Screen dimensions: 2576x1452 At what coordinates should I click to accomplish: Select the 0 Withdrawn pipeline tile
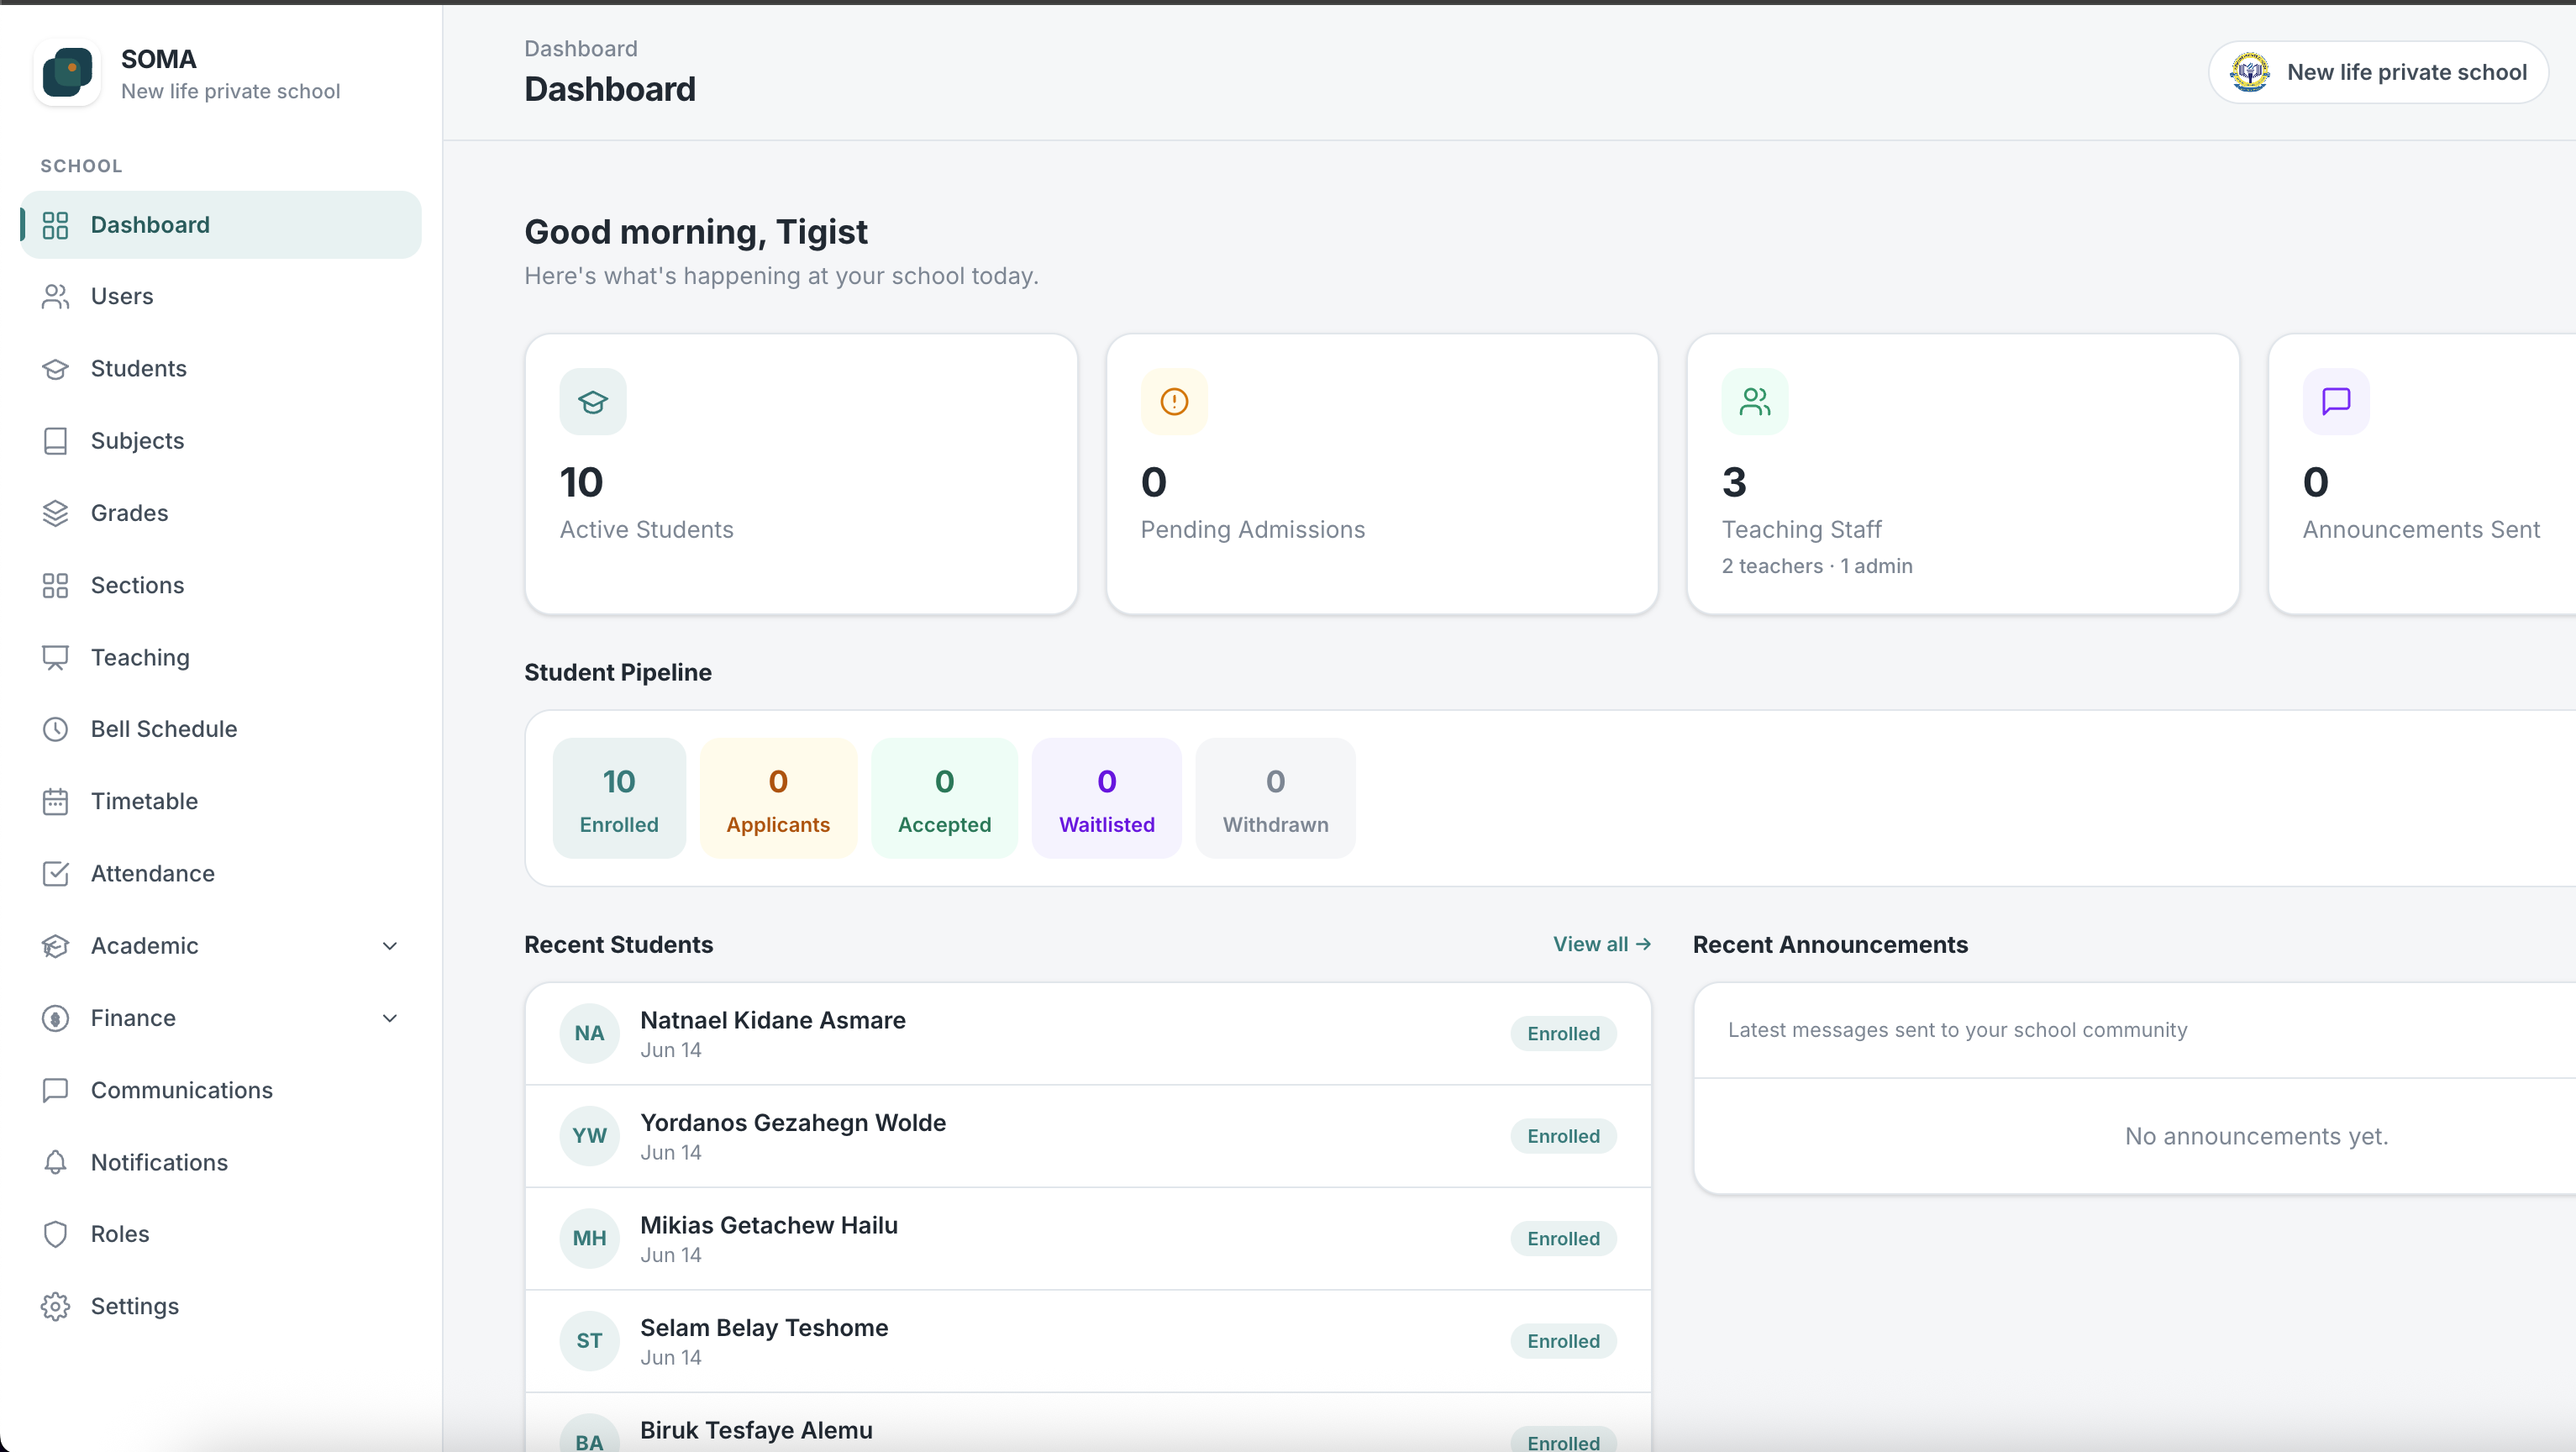coord(1275,798)
